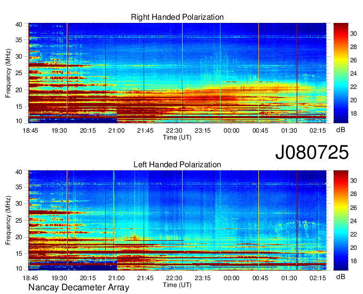Click the "23:15" time tick under Right Handed plot
This screenshot has height=294, width=363.
coord(202,130)
